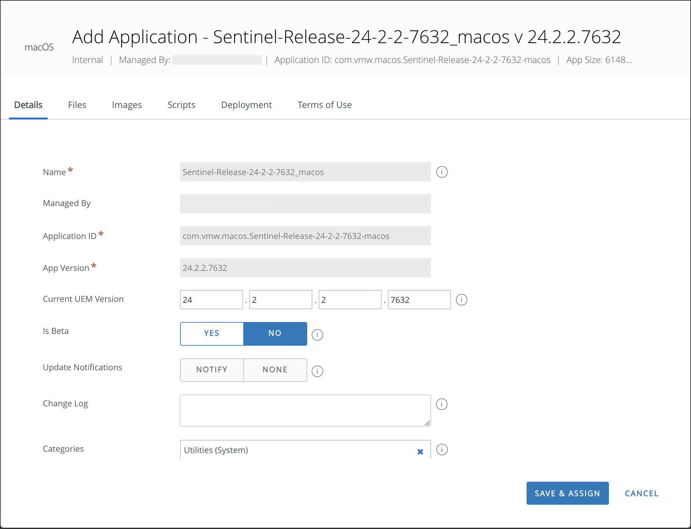Image resolution: width=691 pixels, height=529 pixels.
Task: Click the Name input field
Action: click(x=305, y=172)
